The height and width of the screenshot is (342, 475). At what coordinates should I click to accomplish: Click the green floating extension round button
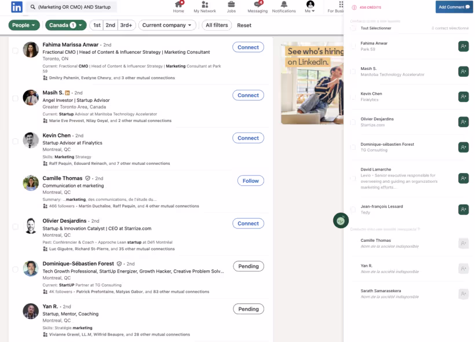point(341,220)
